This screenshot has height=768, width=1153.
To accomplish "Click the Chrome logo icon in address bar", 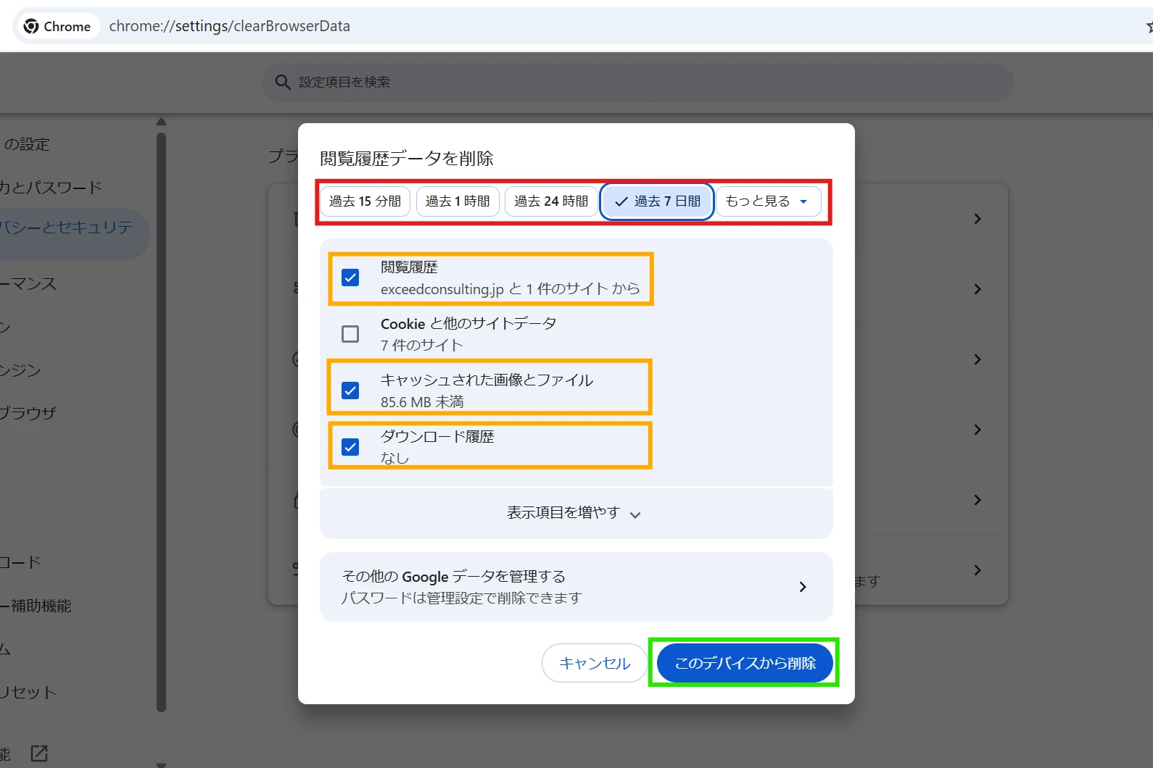I will coord(31,26).
